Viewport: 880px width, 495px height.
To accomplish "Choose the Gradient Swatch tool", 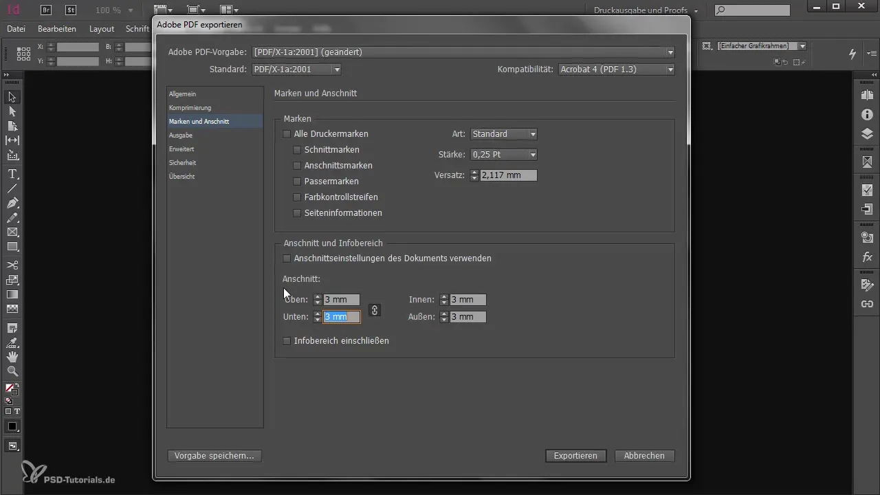I will coord(12,294).
